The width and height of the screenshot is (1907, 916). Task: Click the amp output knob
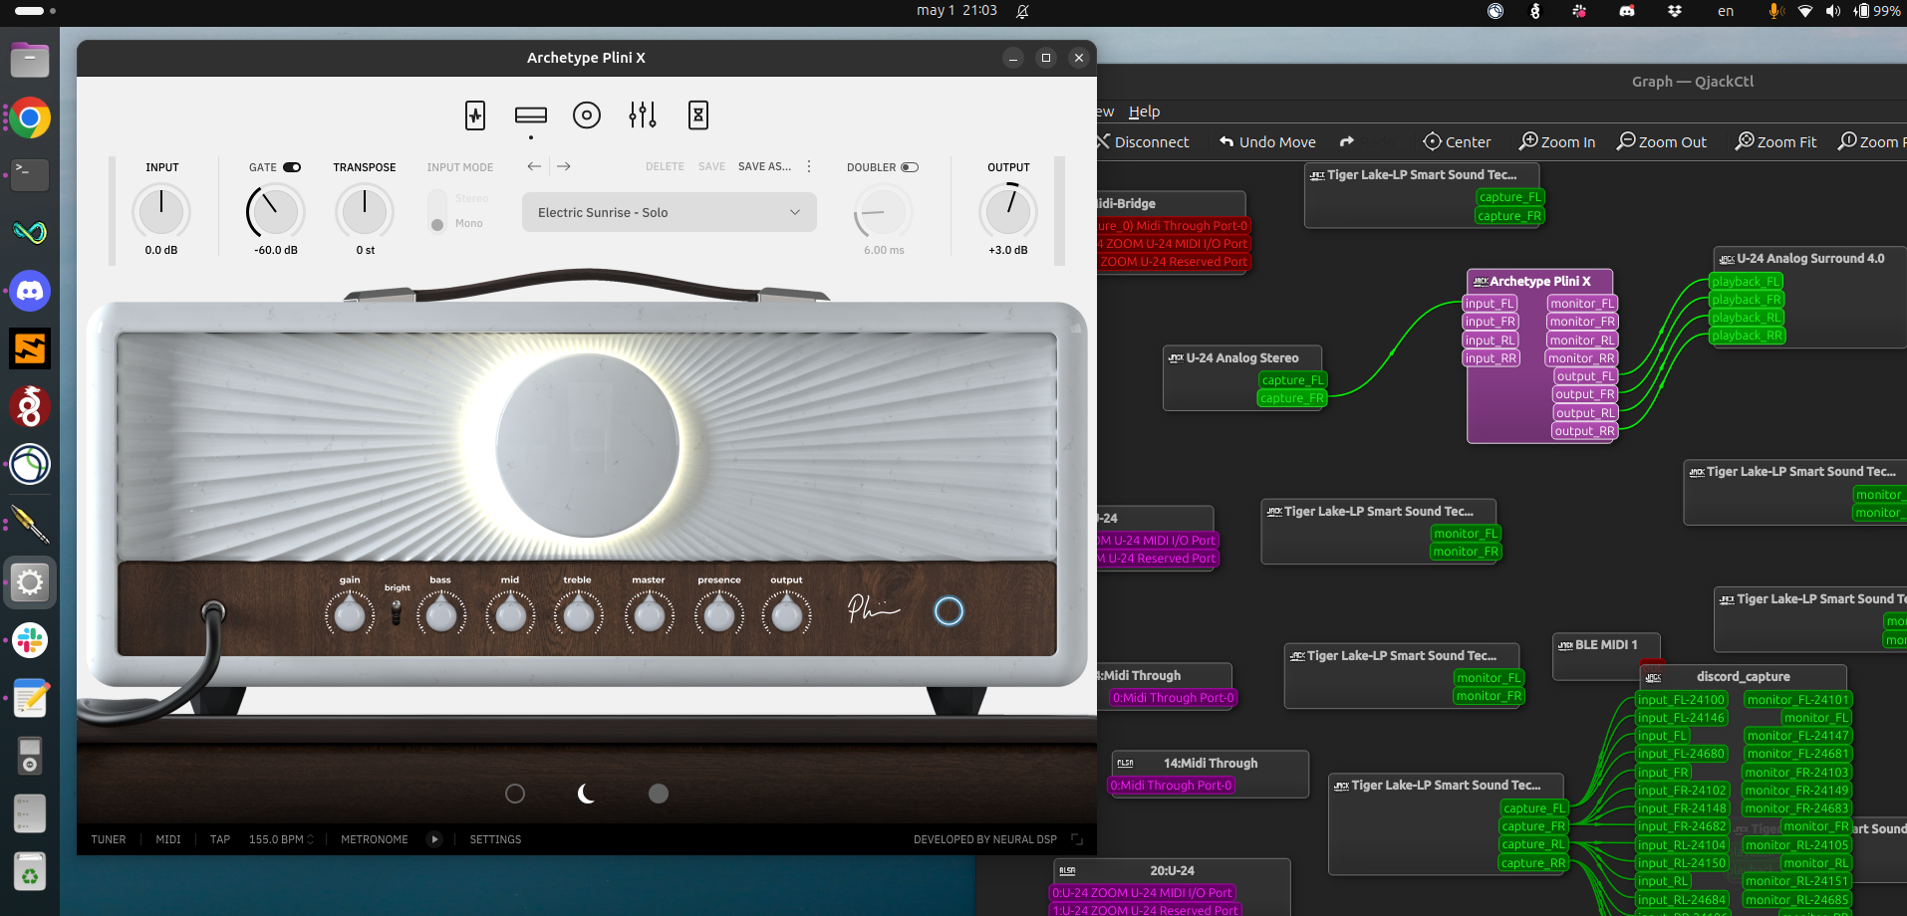(786, 614)
